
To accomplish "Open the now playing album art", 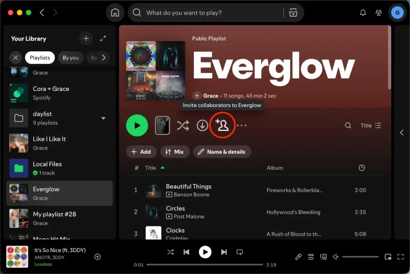I will [x=17, y=257].
